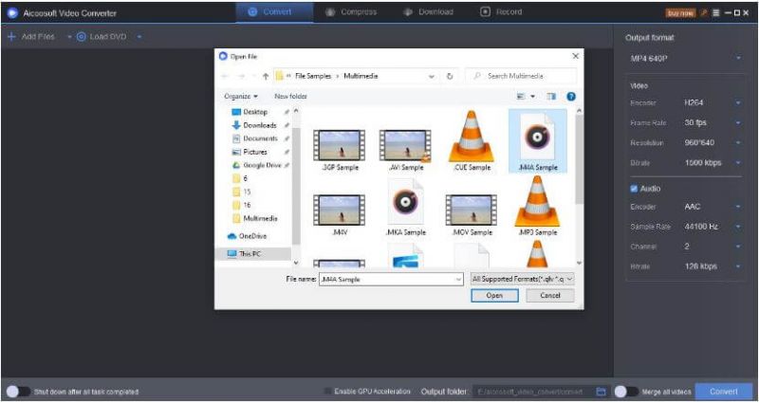This screenshot has width=759, height=403.
Task: Select Documents in the navigation pane
Action: point(260,138)
